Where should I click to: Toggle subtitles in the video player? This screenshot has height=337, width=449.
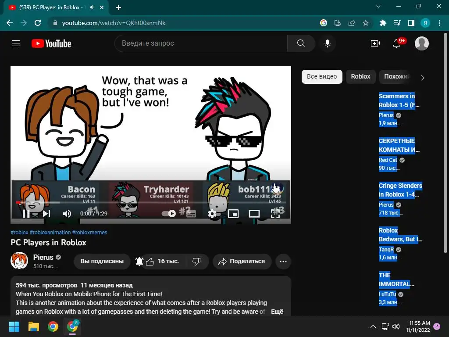191,214
